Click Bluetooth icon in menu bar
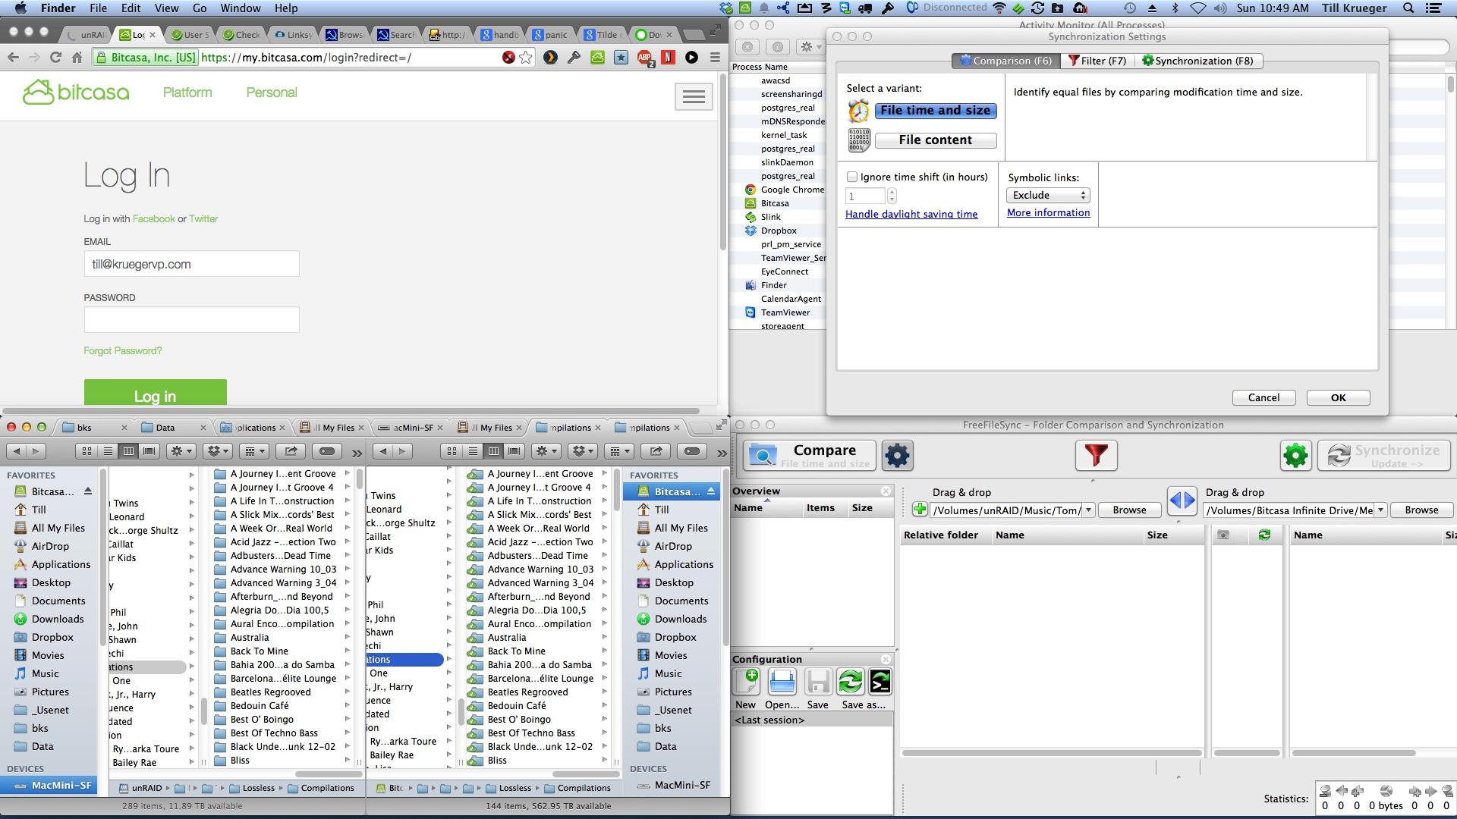The height and width of the screenshot is (819, 1457). tap(1175, 8)
